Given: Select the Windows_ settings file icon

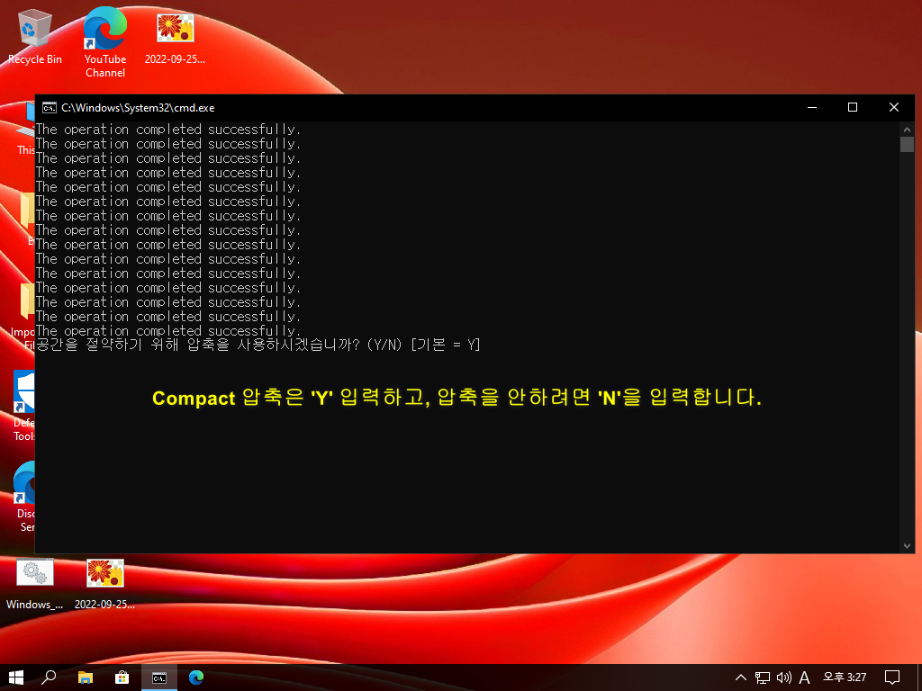Looking at the screenshot, I should [x=35, y=583].
